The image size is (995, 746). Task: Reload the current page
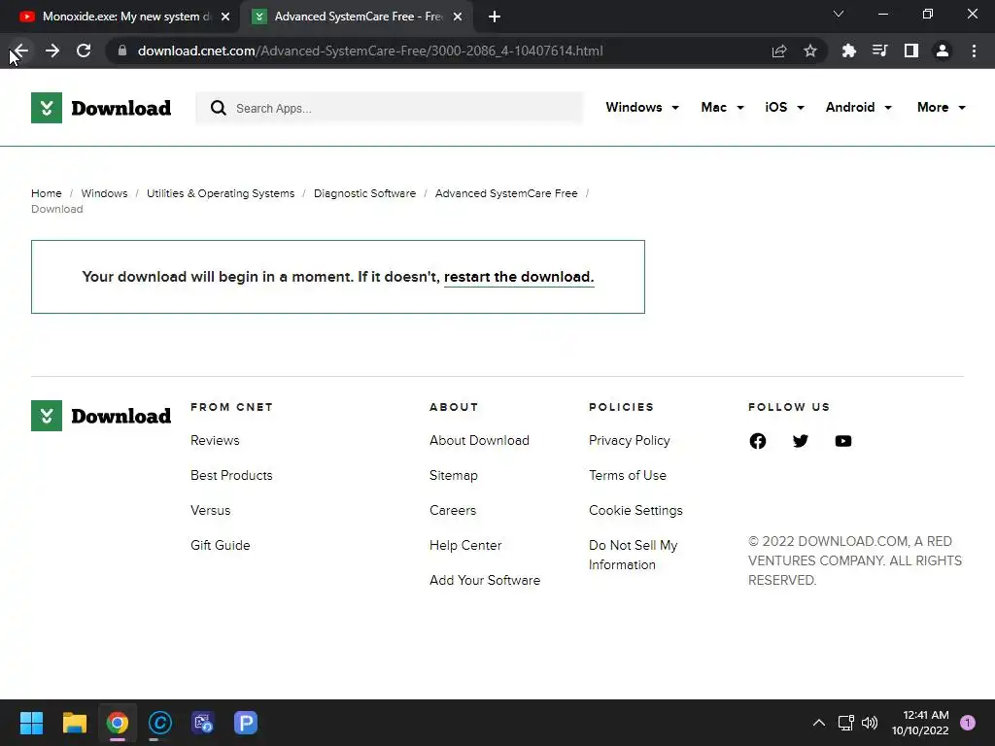pos(84,51)
